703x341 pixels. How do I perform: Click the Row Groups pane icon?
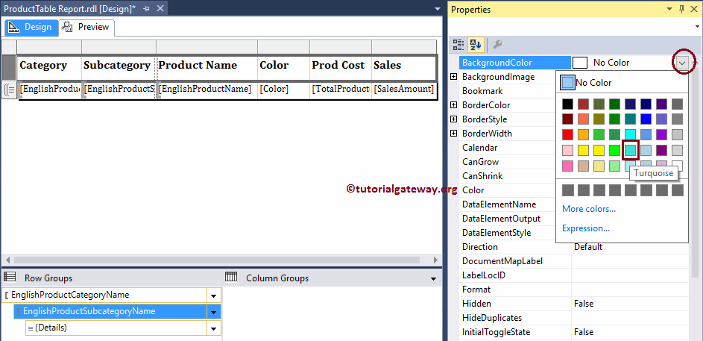click(10, 277)
